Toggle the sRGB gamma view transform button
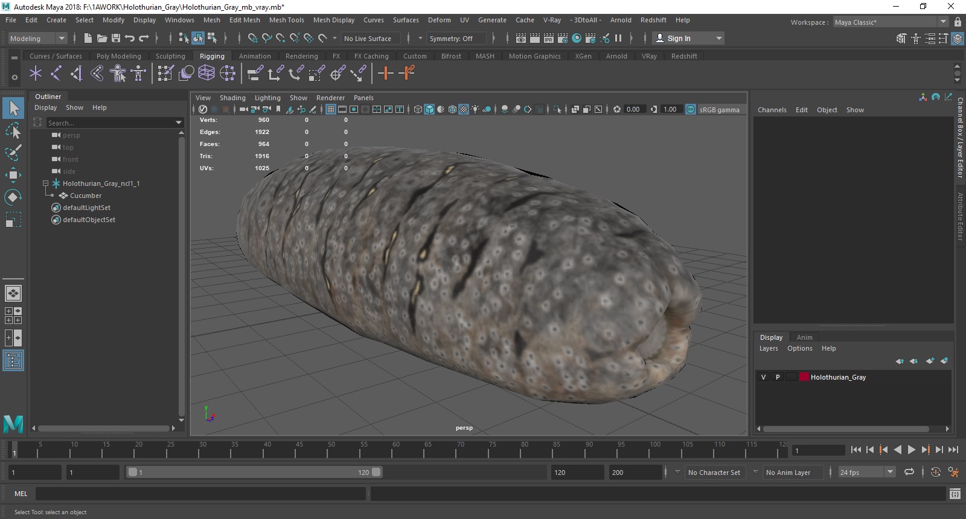Viewport: 966px width, 519px height. [691, 109]
